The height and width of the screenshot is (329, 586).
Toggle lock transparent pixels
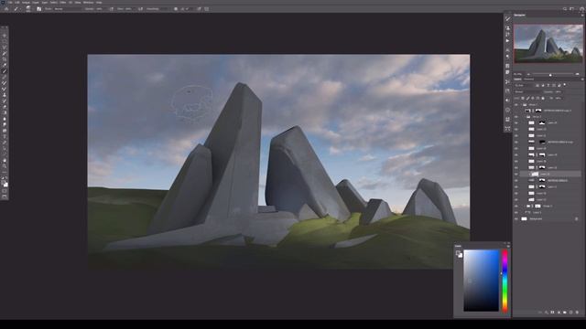point(523,98)
